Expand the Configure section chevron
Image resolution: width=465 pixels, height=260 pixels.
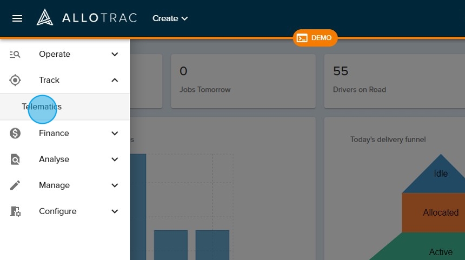(x=115, y=211)
